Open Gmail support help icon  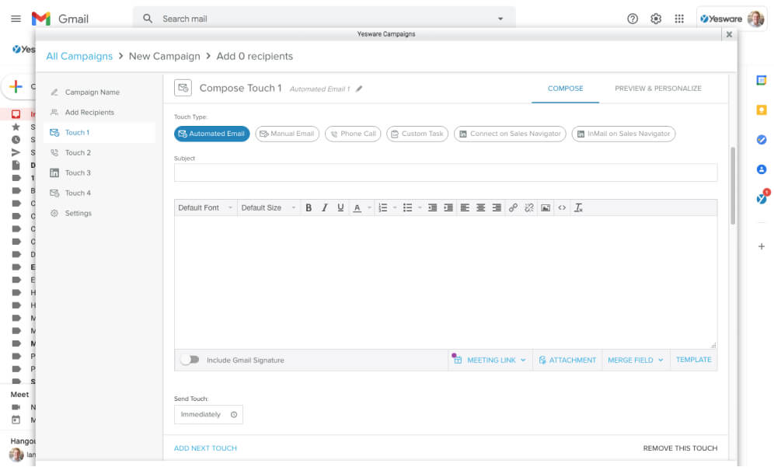633,19
